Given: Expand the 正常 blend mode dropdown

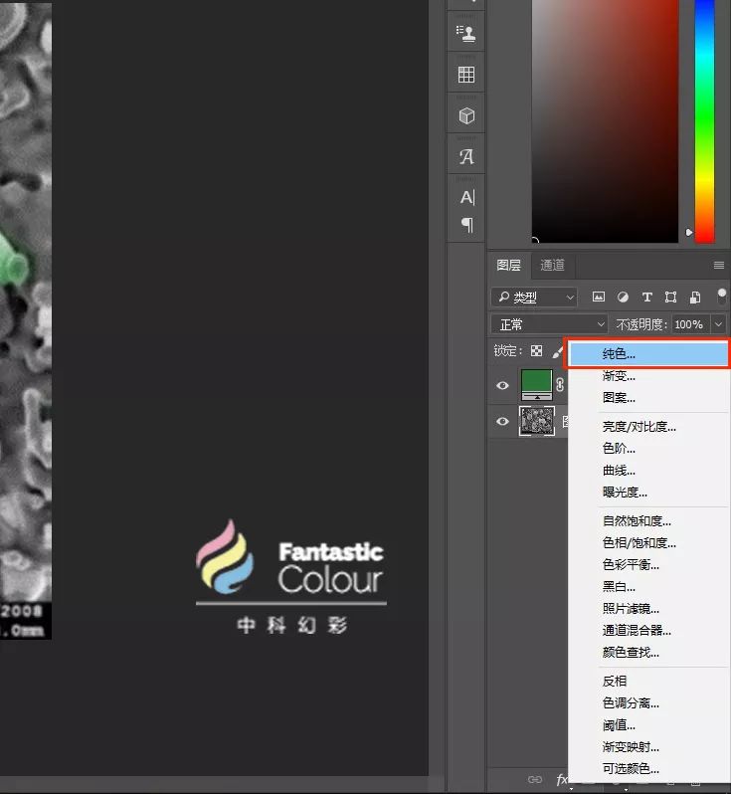Looking at the screenshot, I should tap(550, 324).
